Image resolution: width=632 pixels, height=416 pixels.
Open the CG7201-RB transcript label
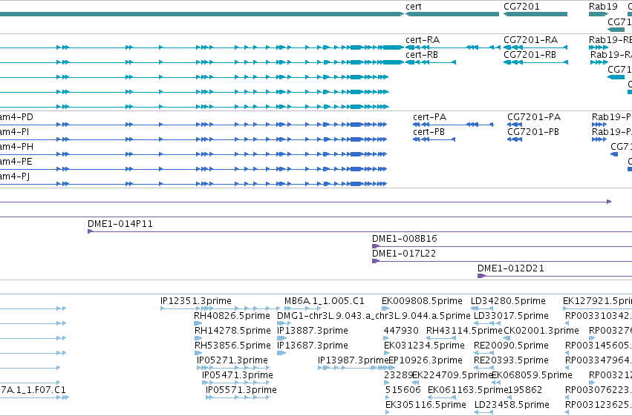530,55
